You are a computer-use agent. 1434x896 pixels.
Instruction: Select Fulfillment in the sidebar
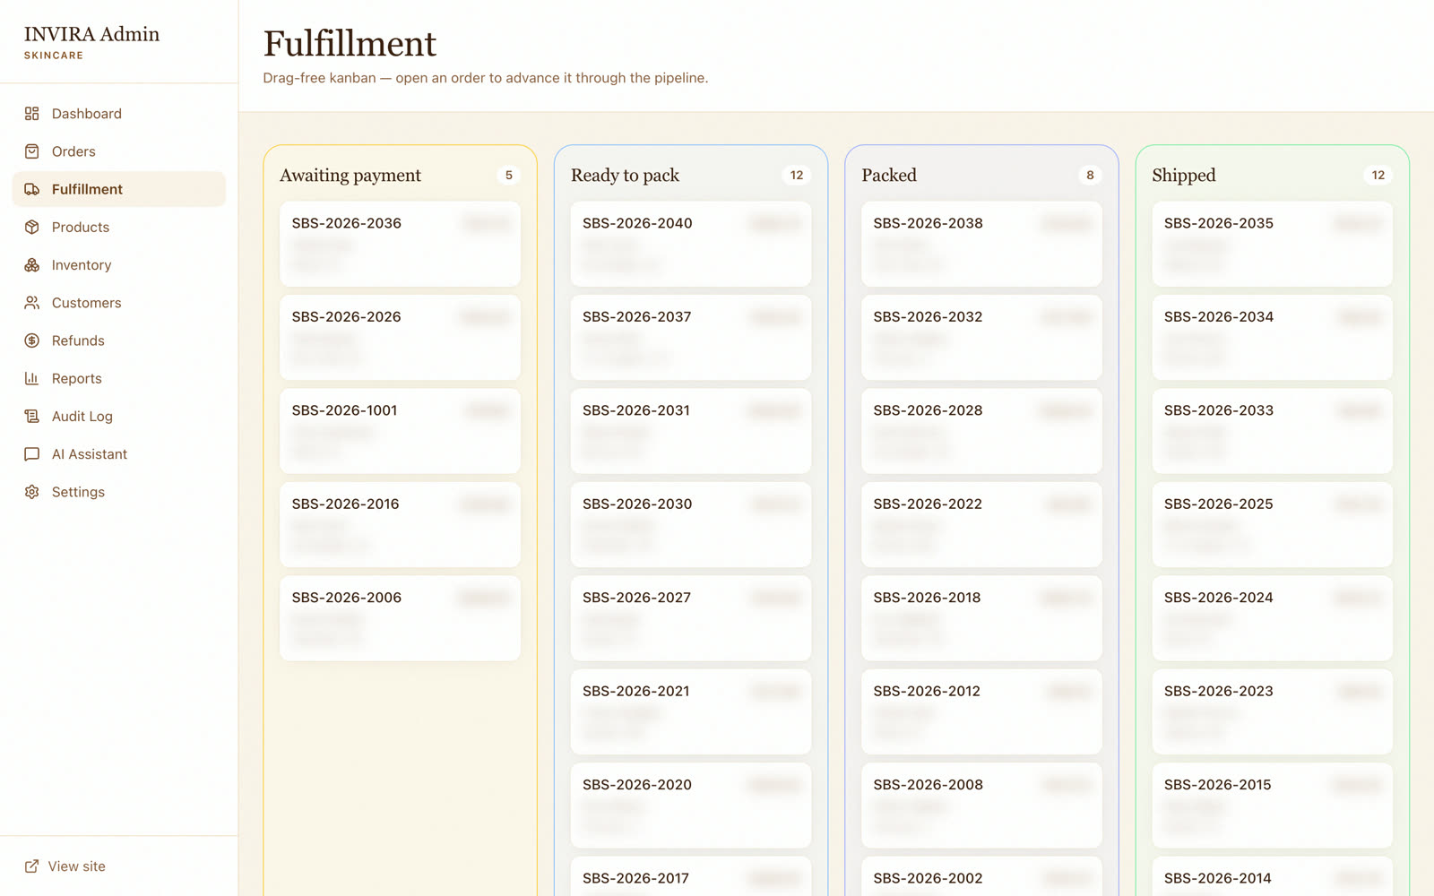coord(119,189)
